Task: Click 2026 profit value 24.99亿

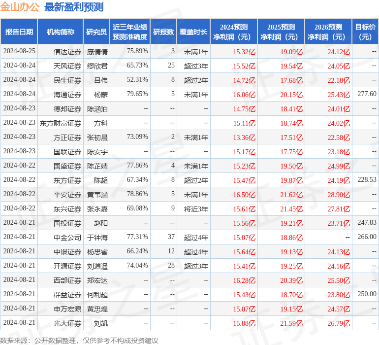Action: click(339, 166)
